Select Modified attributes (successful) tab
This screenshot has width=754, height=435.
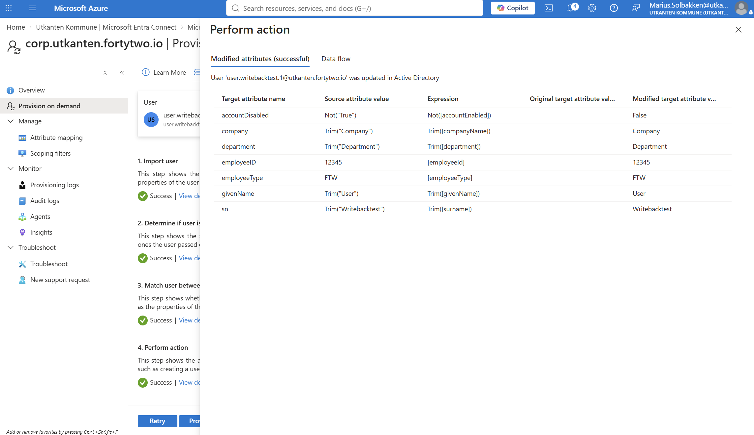pos(260,59)
